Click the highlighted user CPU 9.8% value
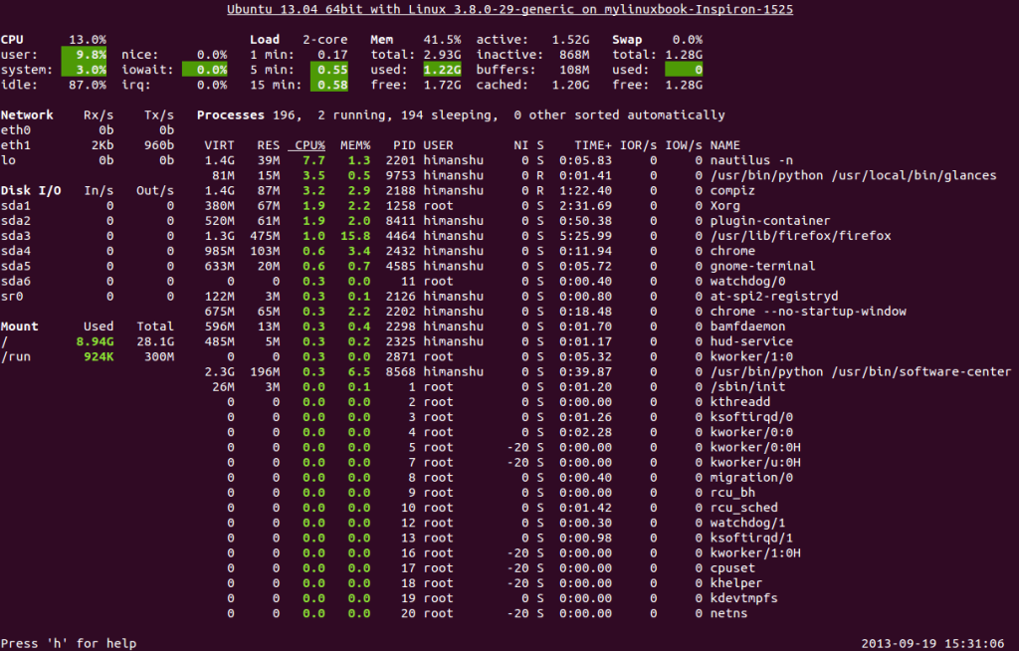The image size is (1019, 651). [x=84, y=54]
